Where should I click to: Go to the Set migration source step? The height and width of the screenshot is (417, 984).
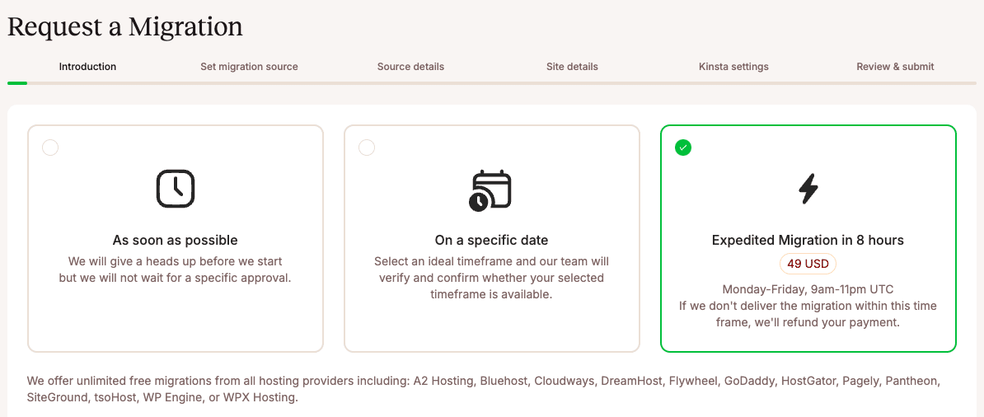point(249,67)
